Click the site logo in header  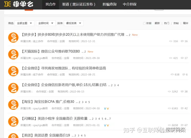click(19, 4)
